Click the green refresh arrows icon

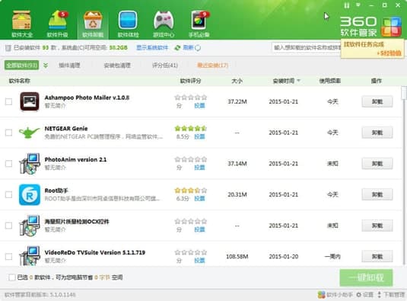[177, 48]
